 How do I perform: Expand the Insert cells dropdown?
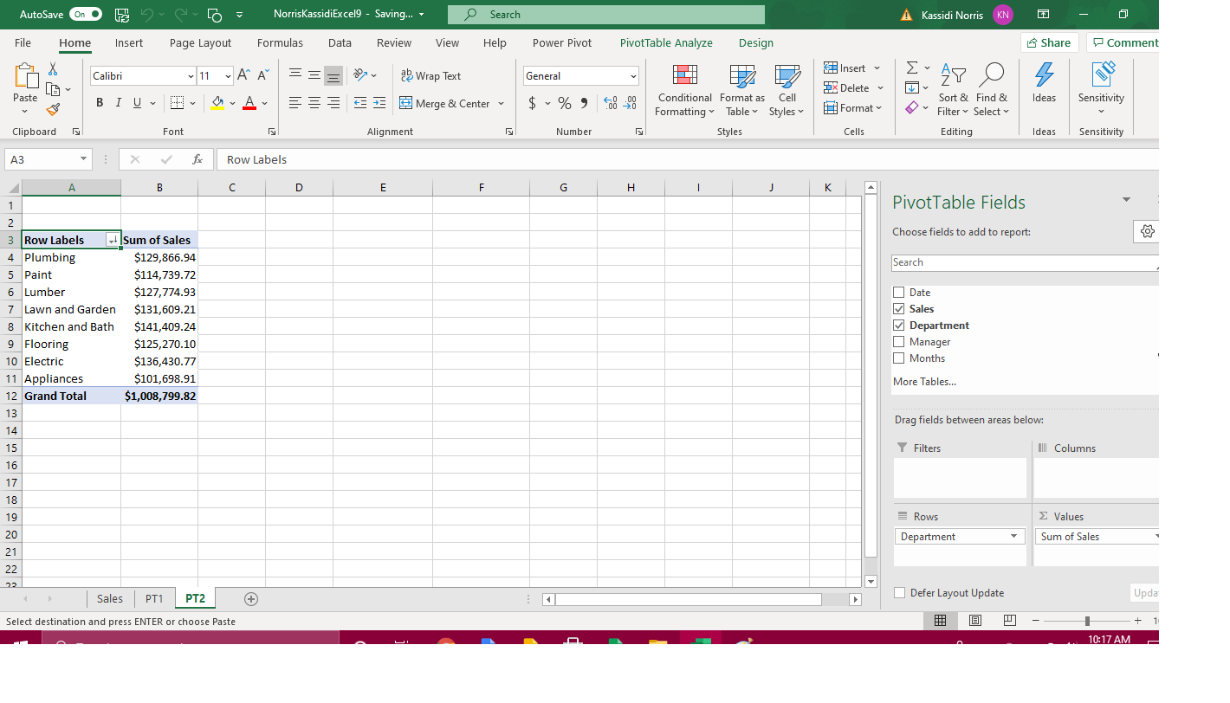(877, 68)
